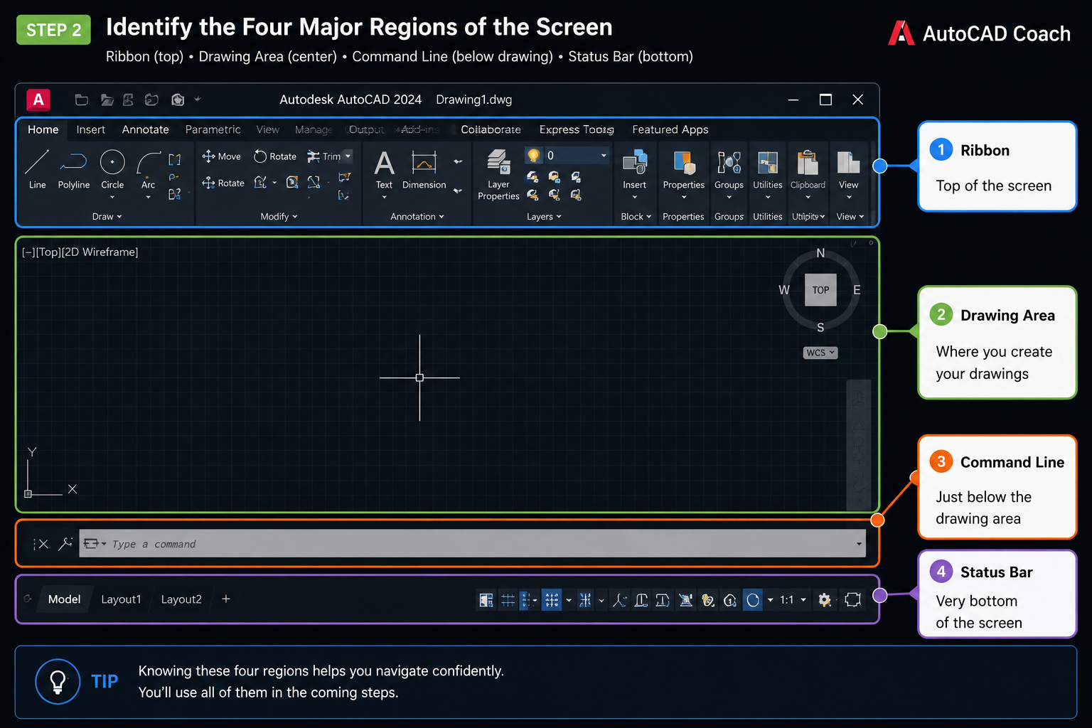Click the [Top] view control label
This screenshot has height=728, width=1092.
[48, 252]
